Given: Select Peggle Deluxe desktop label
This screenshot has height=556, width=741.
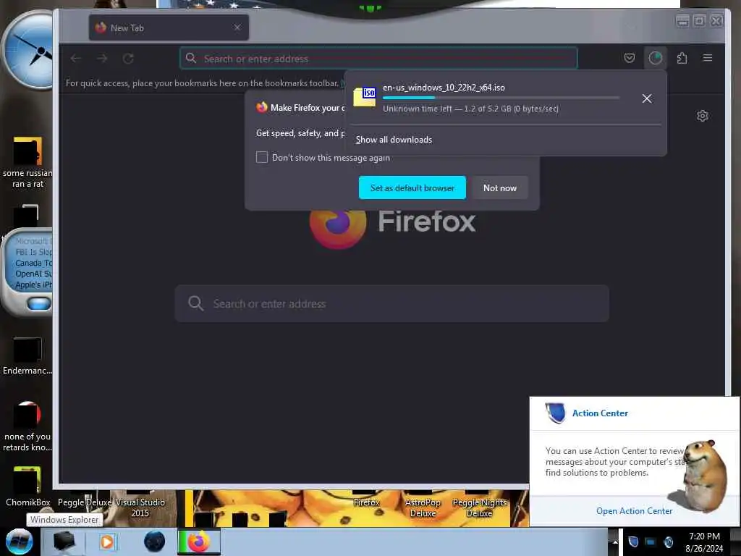Looking at the screenshot, I should click(x=85, y=502).
